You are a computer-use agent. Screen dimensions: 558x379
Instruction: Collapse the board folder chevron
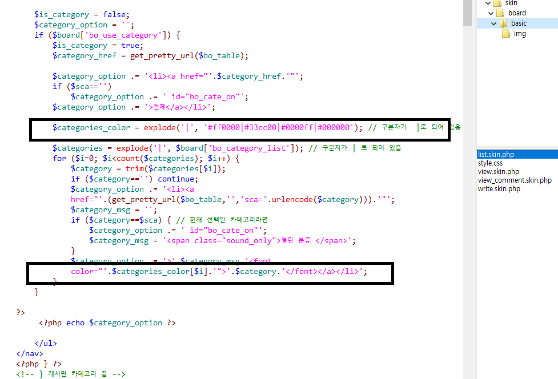491,14
